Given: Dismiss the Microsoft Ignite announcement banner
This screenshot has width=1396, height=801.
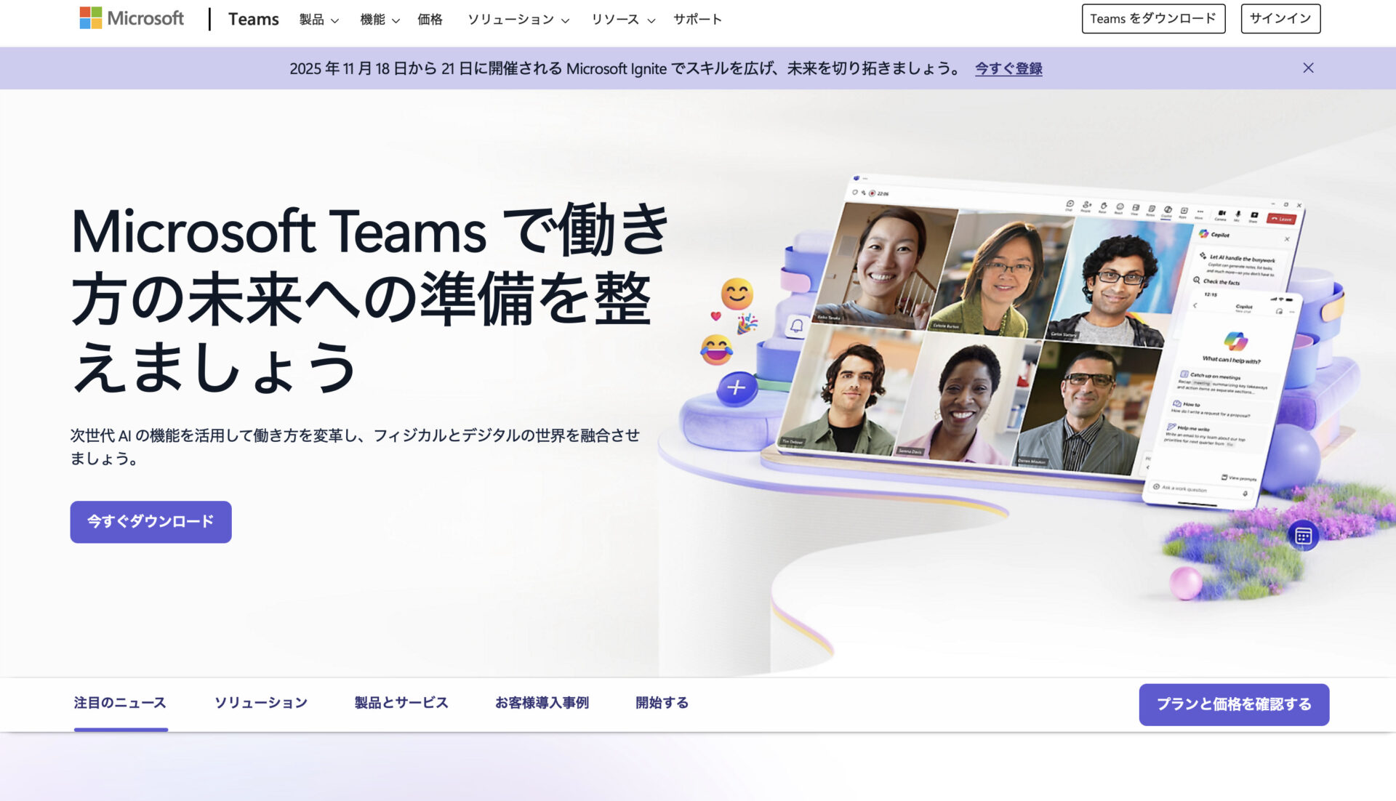Looking at the screenshot, I should (1308, 68).
